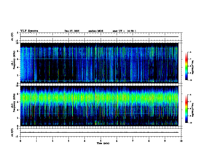
Task: Click the "start UT = 14:50: 1" text
Action: click(x=124, y=31)
